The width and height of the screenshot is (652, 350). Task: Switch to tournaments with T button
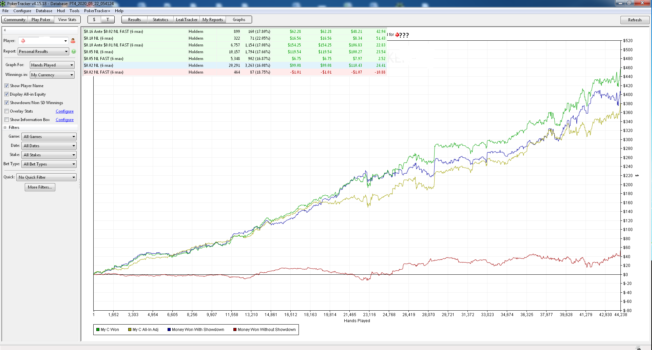[x=108, y=20]
